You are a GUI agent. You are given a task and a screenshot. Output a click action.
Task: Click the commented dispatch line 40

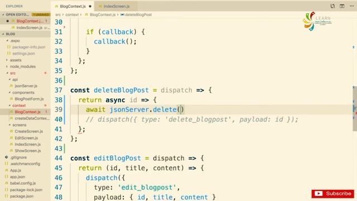192,119
